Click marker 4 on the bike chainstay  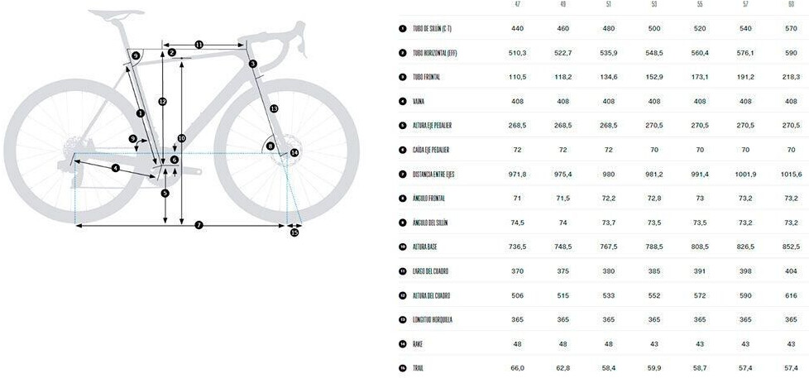click(x=116, y=169)
